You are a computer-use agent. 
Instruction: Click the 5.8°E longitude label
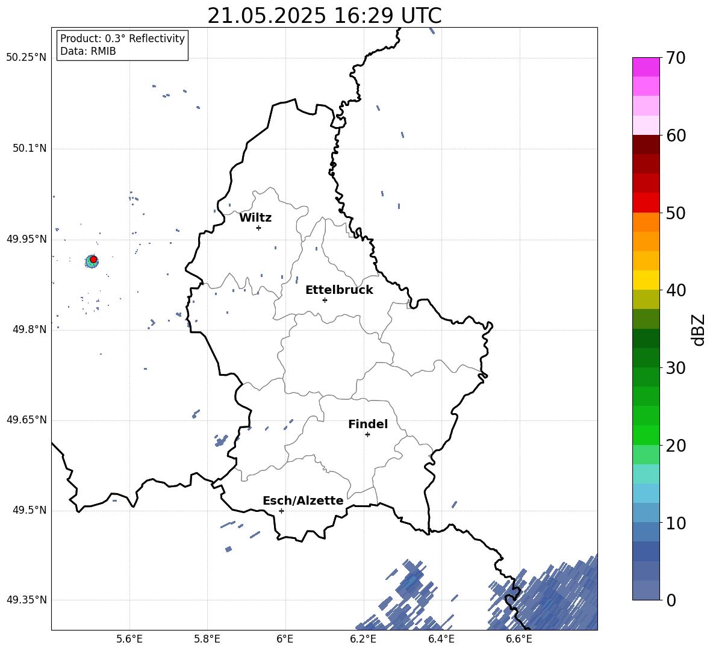click(207, 639)
